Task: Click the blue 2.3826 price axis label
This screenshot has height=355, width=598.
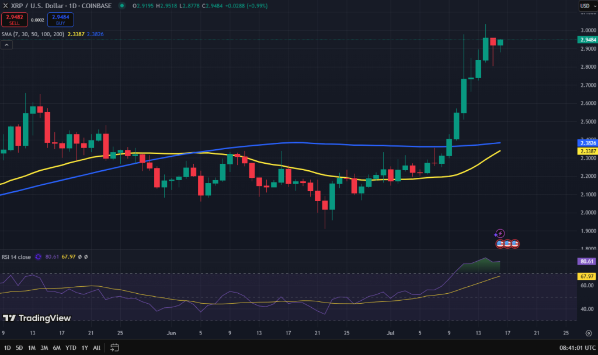Action: click(x=587, y=143)
